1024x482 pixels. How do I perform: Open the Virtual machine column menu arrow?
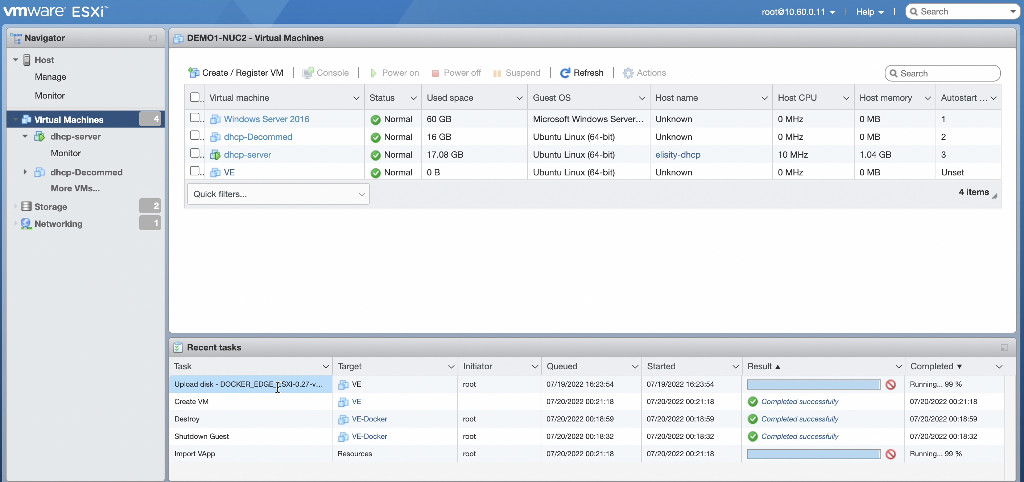[x=356, y=98]
